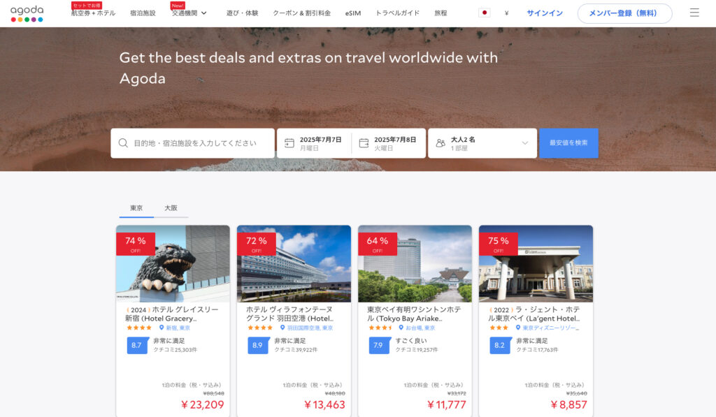This screenshot has width=716, height=417.
Task: Click the check-in calendar icon
Action: pos(289,143)
